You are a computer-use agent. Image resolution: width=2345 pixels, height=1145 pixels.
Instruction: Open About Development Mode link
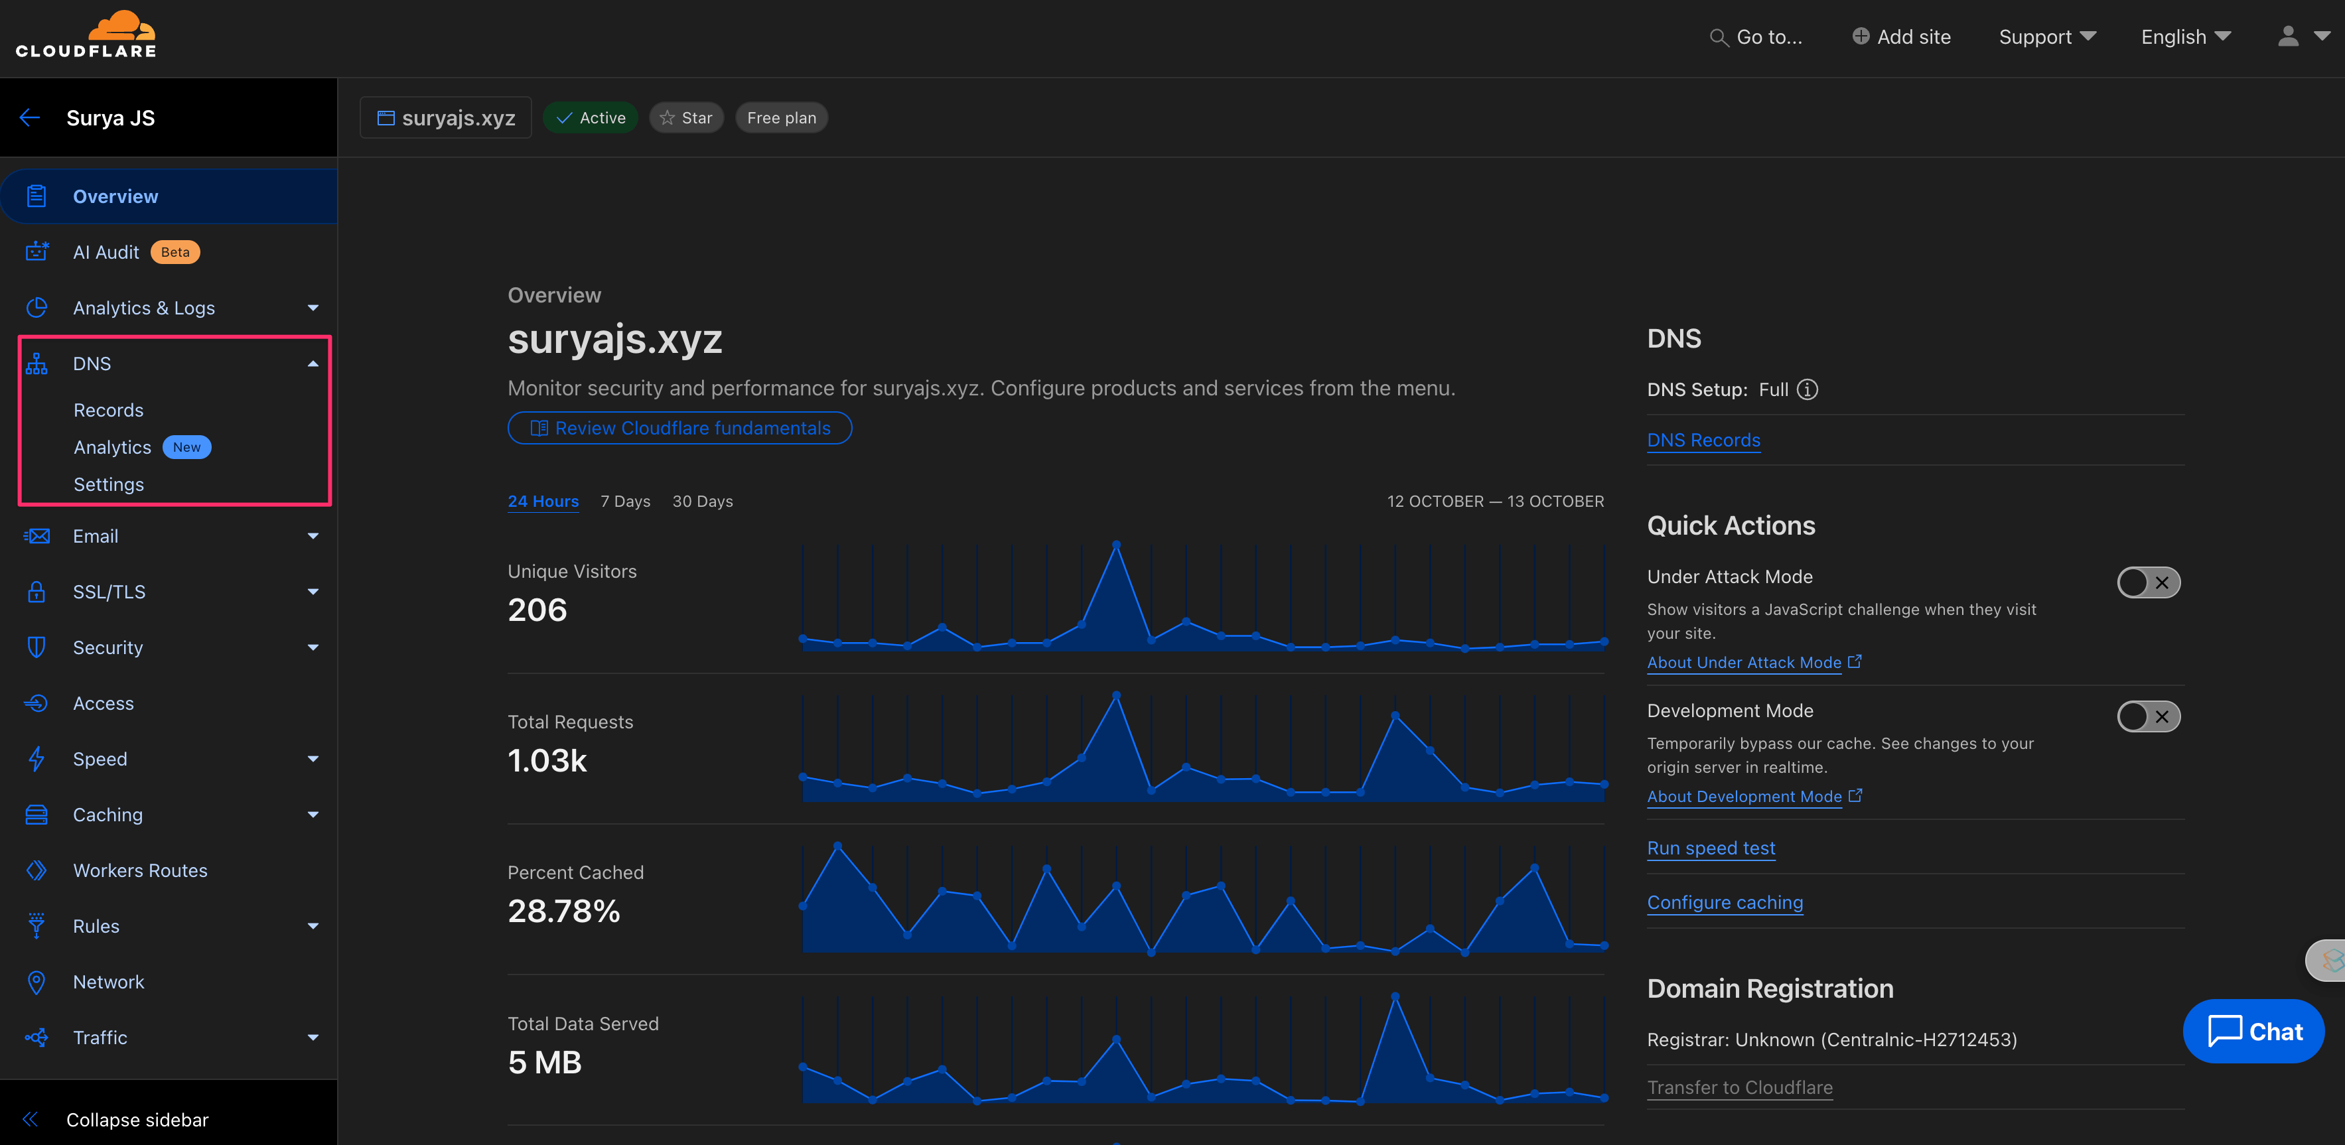(x=1744, y=795)
